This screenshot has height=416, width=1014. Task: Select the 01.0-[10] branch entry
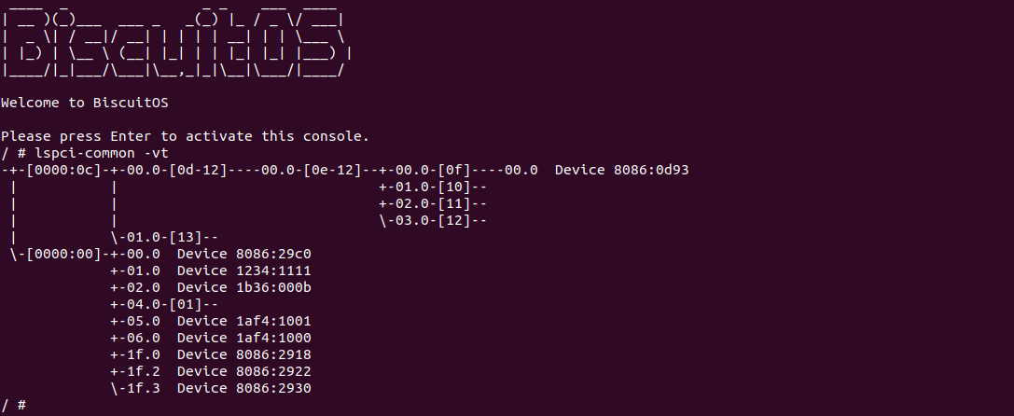tap(436, 186)
